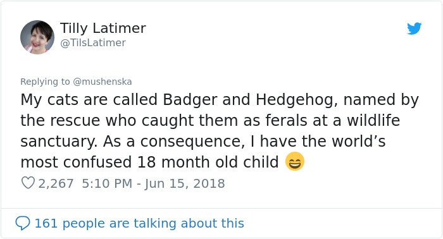Click the @TilsLatimer handle

pos(93,43)
